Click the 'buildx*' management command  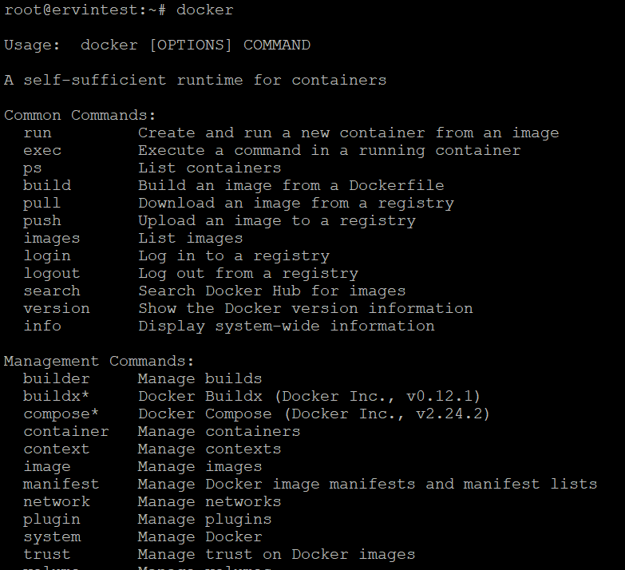[56, 396]
